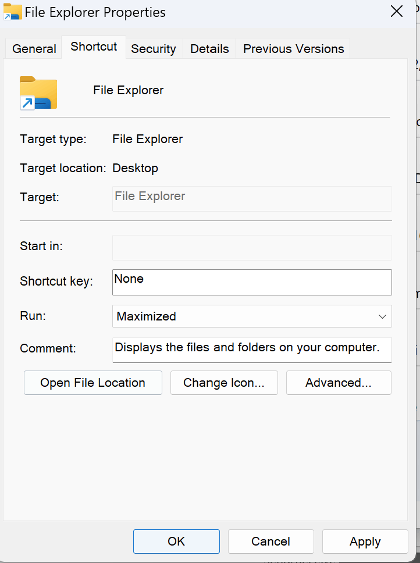
Task: Click into the Comment text field
Action: coord(252,350)
